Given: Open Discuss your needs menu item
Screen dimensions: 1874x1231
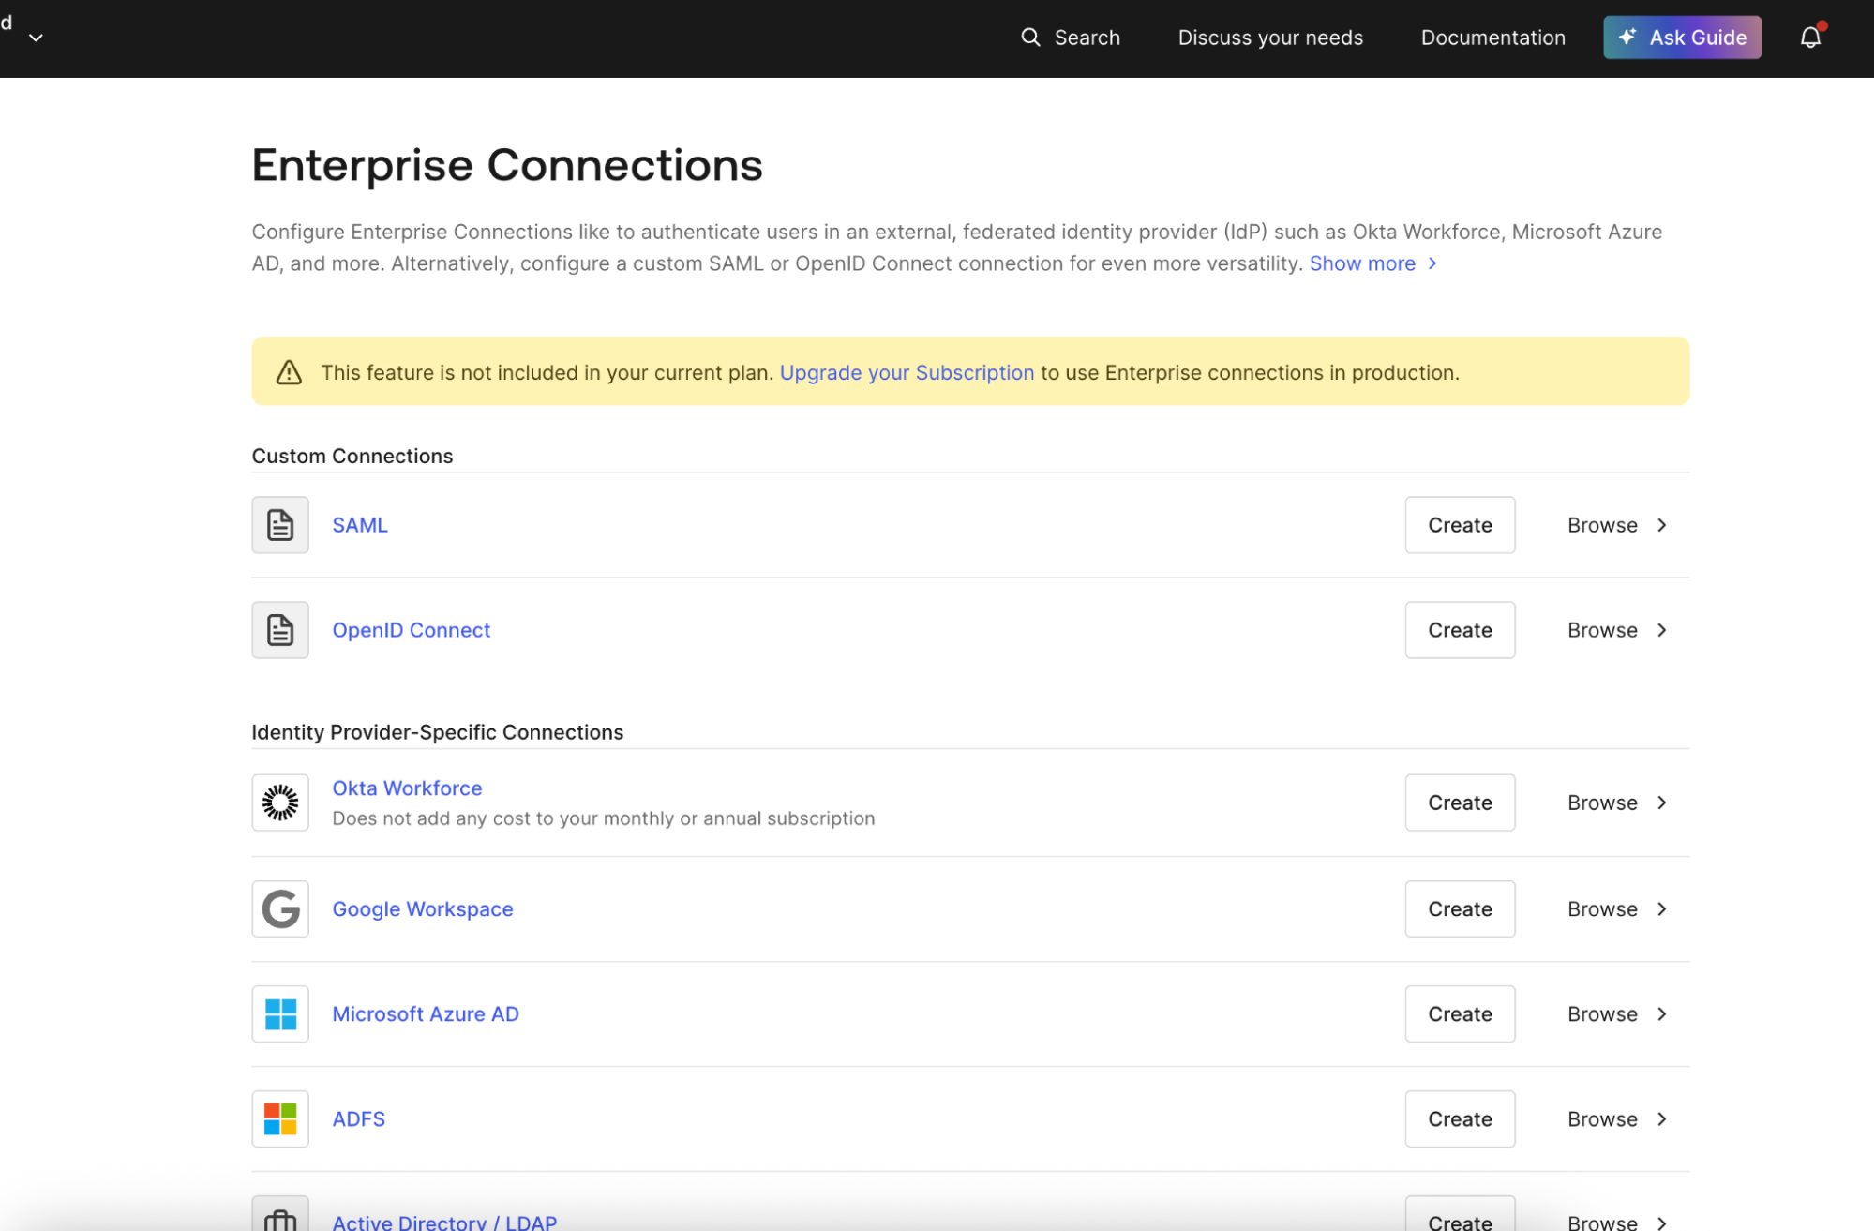Looking at the screenshot, I should point(1269,38).
